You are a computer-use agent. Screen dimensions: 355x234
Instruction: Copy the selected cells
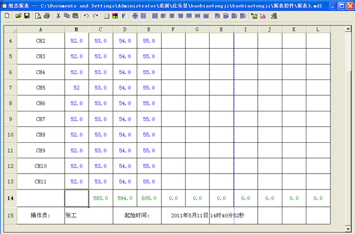tap(66, 15)
